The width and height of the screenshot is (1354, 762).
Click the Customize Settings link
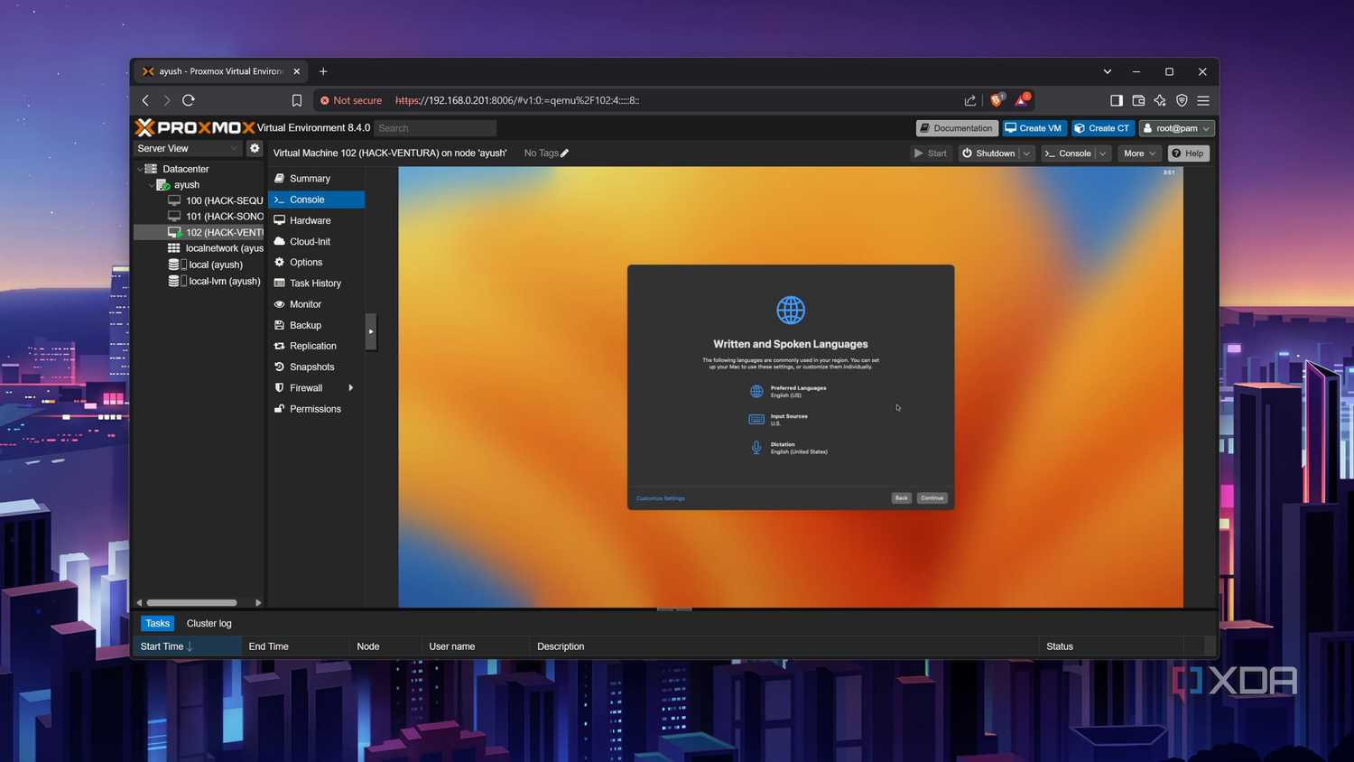click(x=661, y=498)
